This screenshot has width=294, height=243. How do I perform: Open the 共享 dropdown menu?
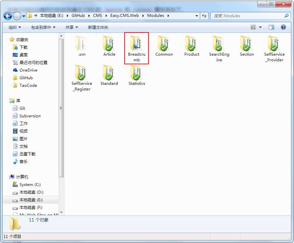(x=72, y=28)
